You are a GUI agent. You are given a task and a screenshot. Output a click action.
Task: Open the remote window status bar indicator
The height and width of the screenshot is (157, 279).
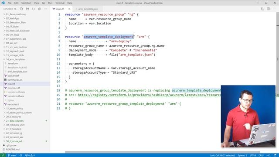tap(3, 155)
